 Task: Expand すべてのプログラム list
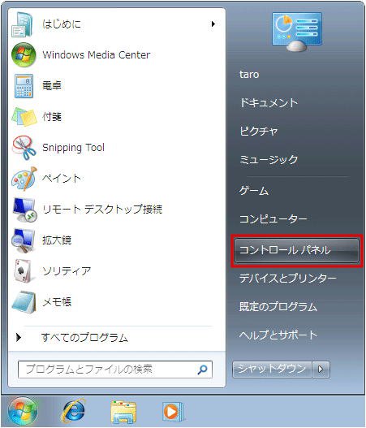[73, 338]
